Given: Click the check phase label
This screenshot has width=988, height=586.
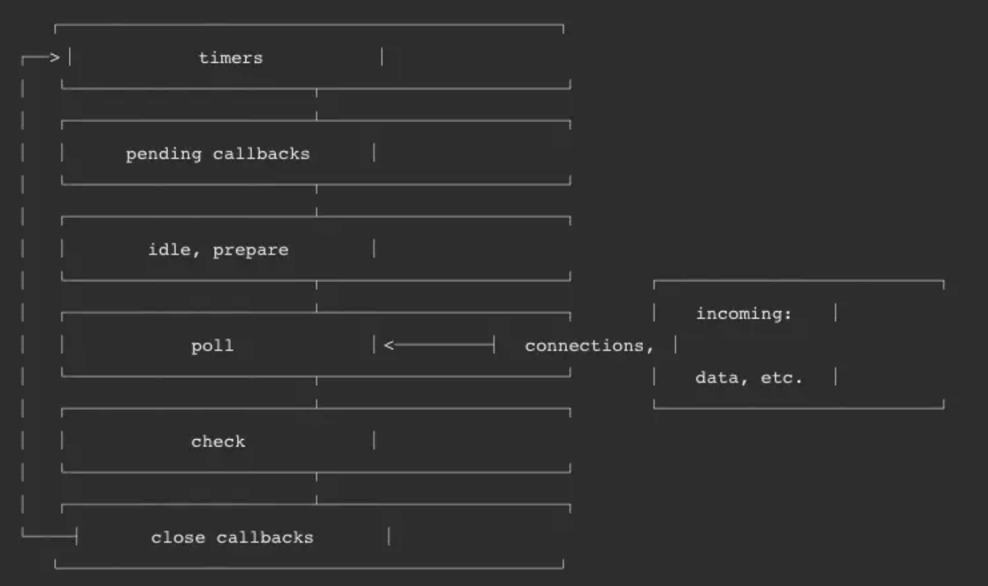Looking at the screenshot, I should tap(218, 441).
